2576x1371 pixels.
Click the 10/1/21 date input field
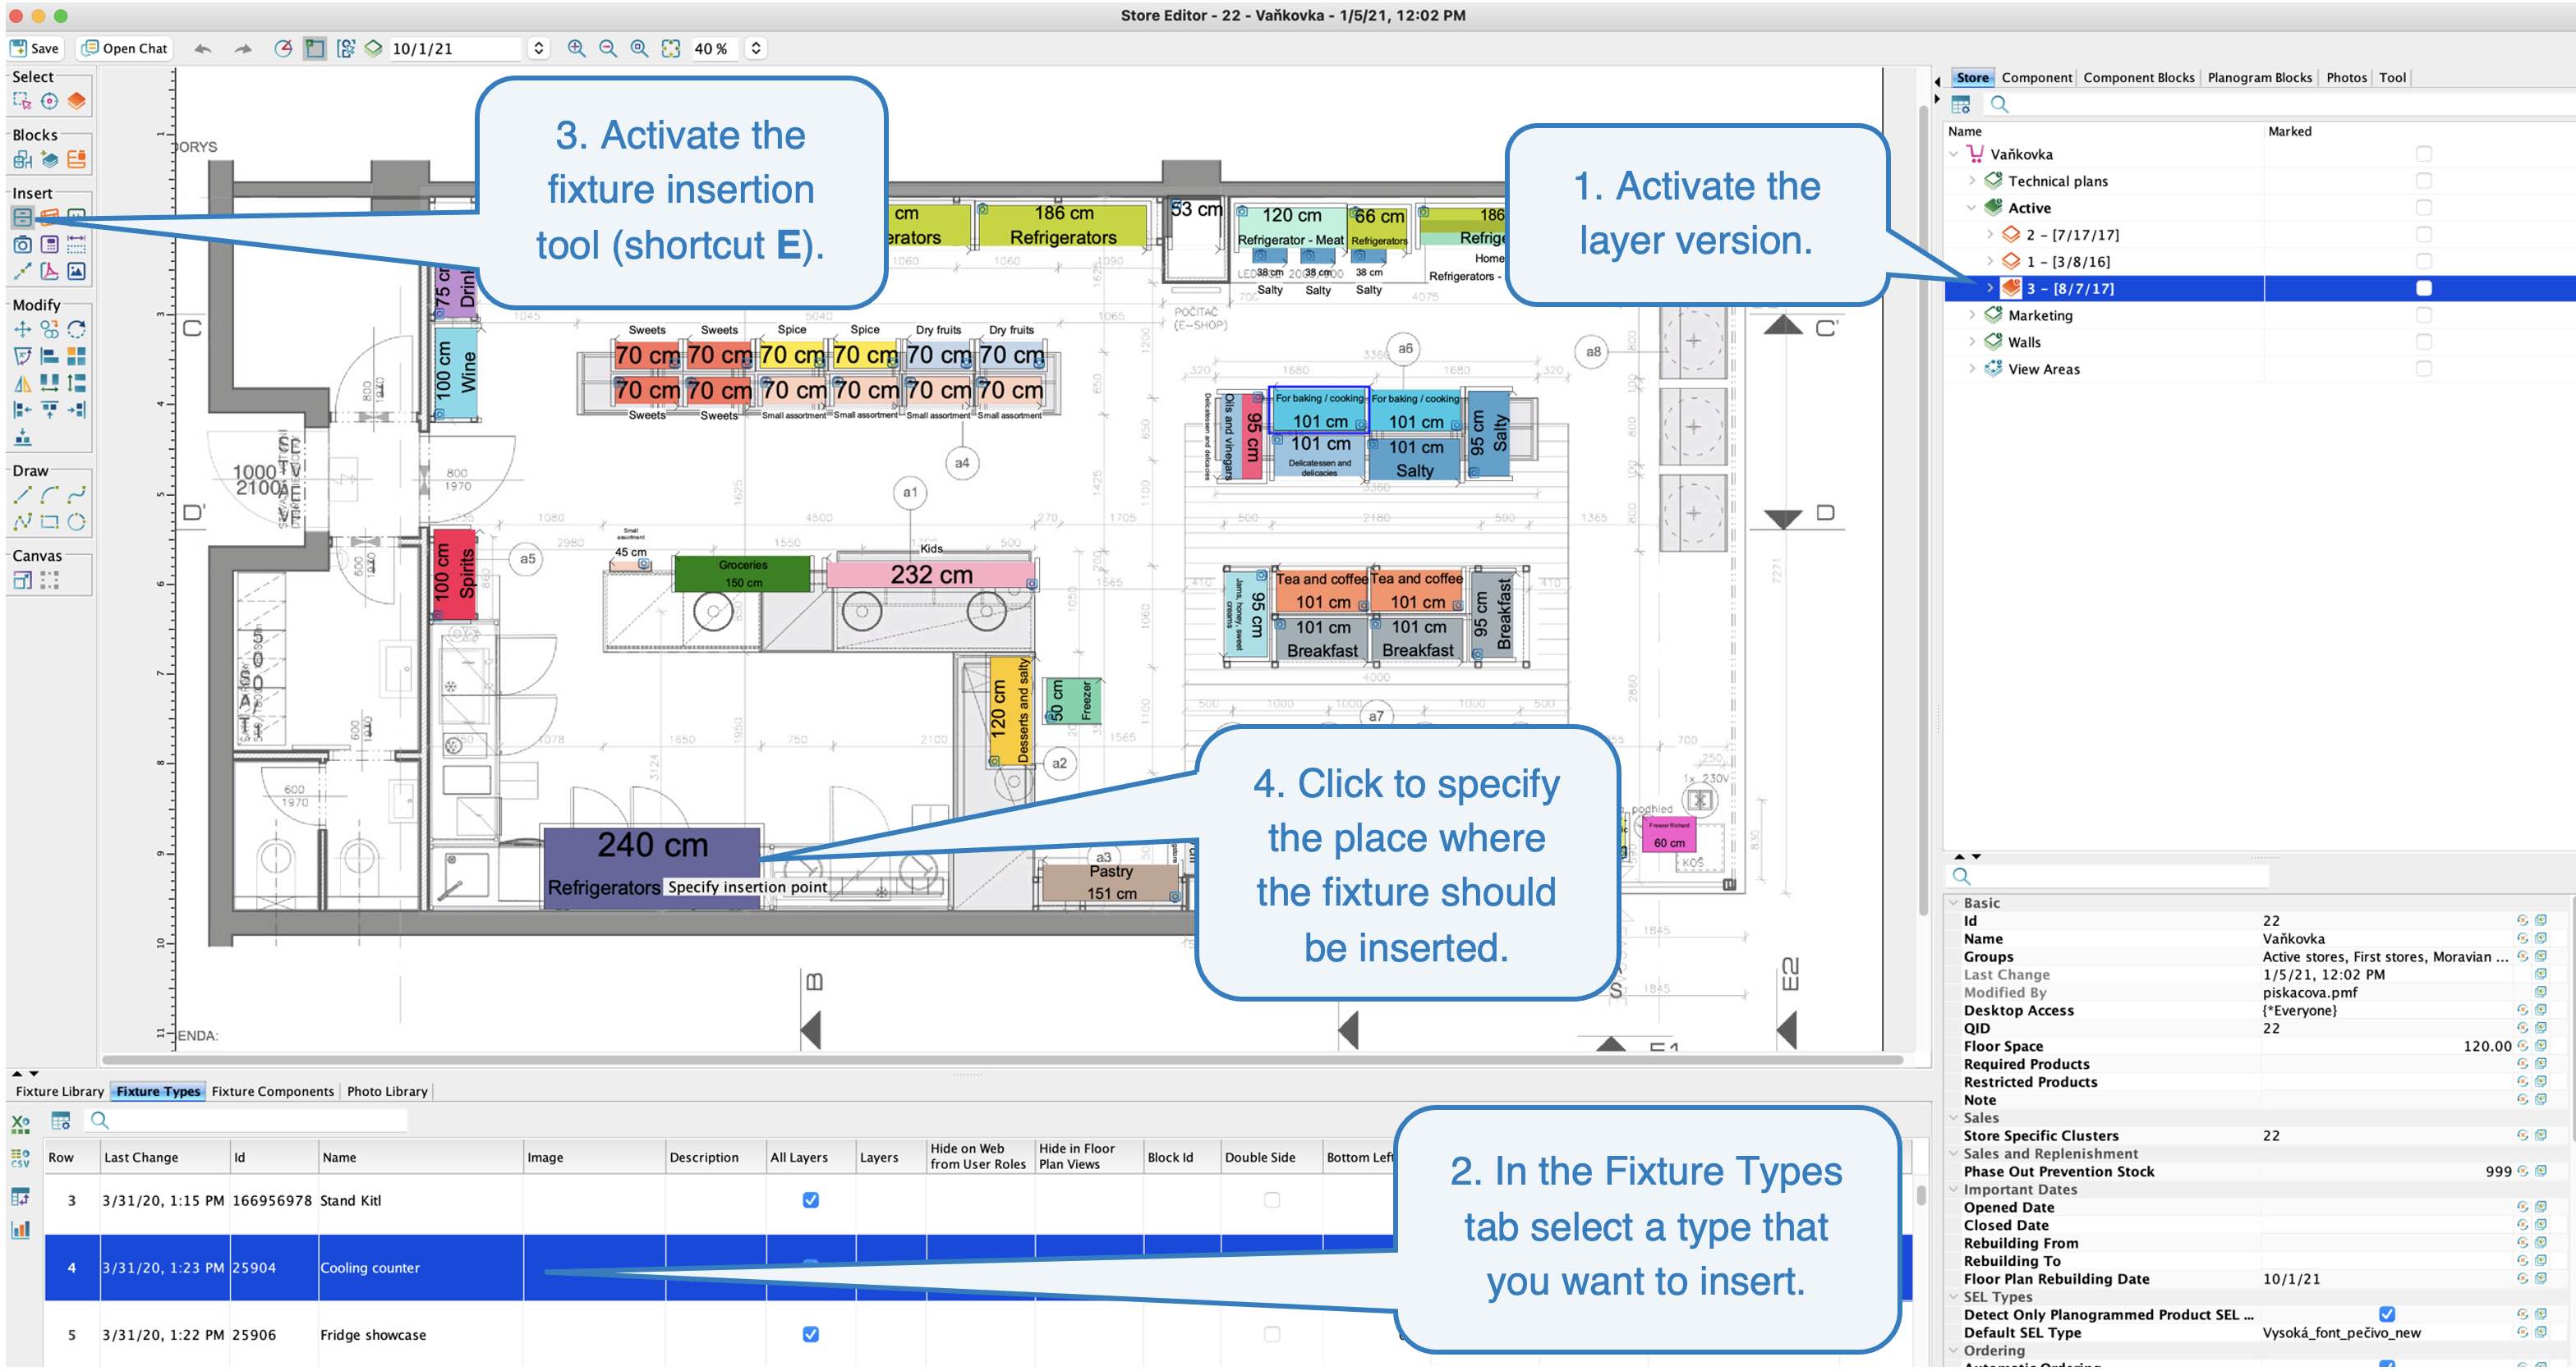coord(455,48)
